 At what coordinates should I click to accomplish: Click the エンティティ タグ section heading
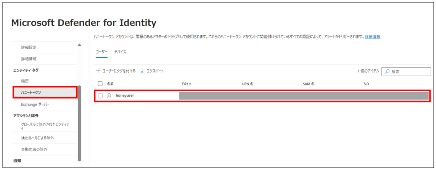[25, 70]
